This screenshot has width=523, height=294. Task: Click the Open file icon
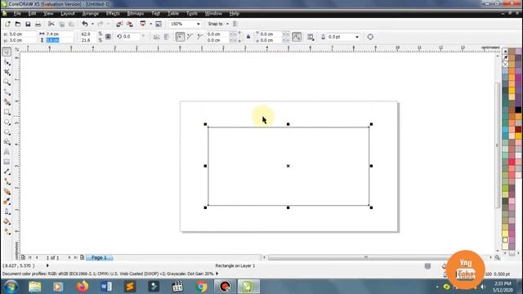coord(18,24)
